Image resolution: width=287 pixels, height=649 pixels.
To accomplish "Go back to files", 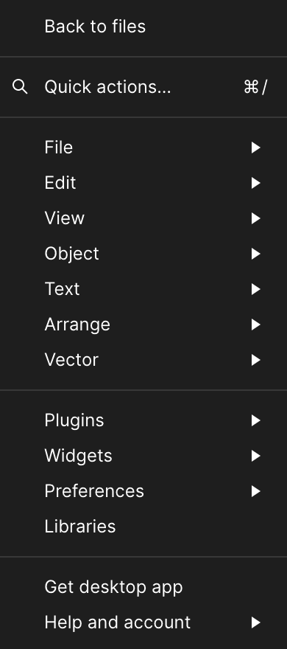I will click(x=143, y=27).
